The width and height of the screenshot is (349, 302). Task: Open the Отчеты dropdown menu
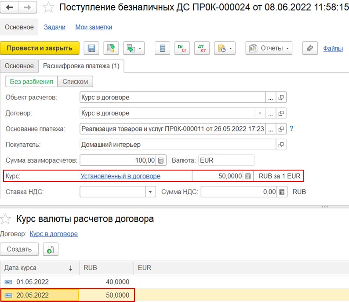(269, 48)
